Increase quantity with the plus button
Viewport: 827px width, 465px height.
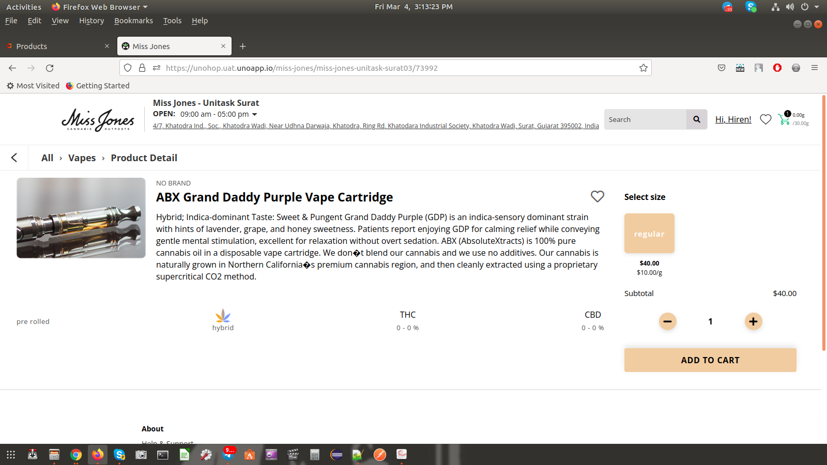[753, 321]
